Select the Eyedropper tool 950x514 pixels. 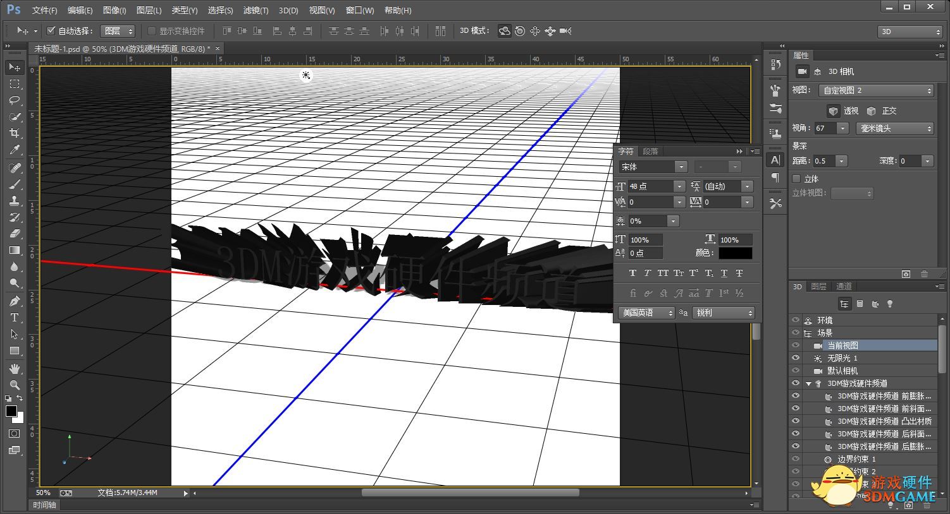click(14, 150)
